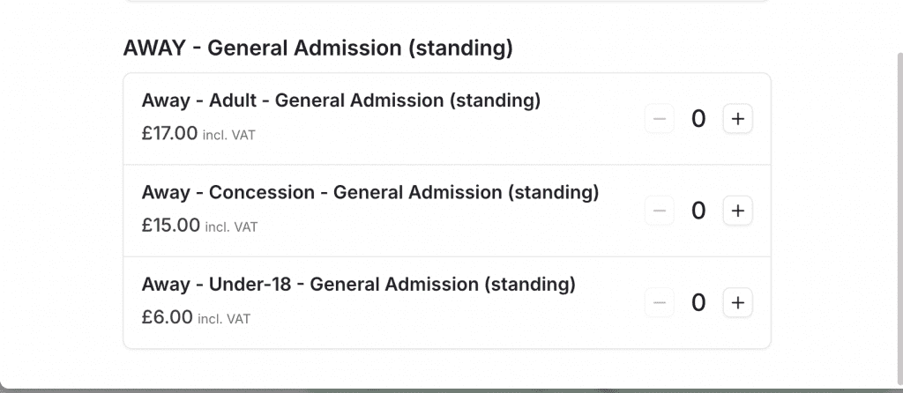
Task: Click minus button for Away Concession
Action: click(659, 211)
